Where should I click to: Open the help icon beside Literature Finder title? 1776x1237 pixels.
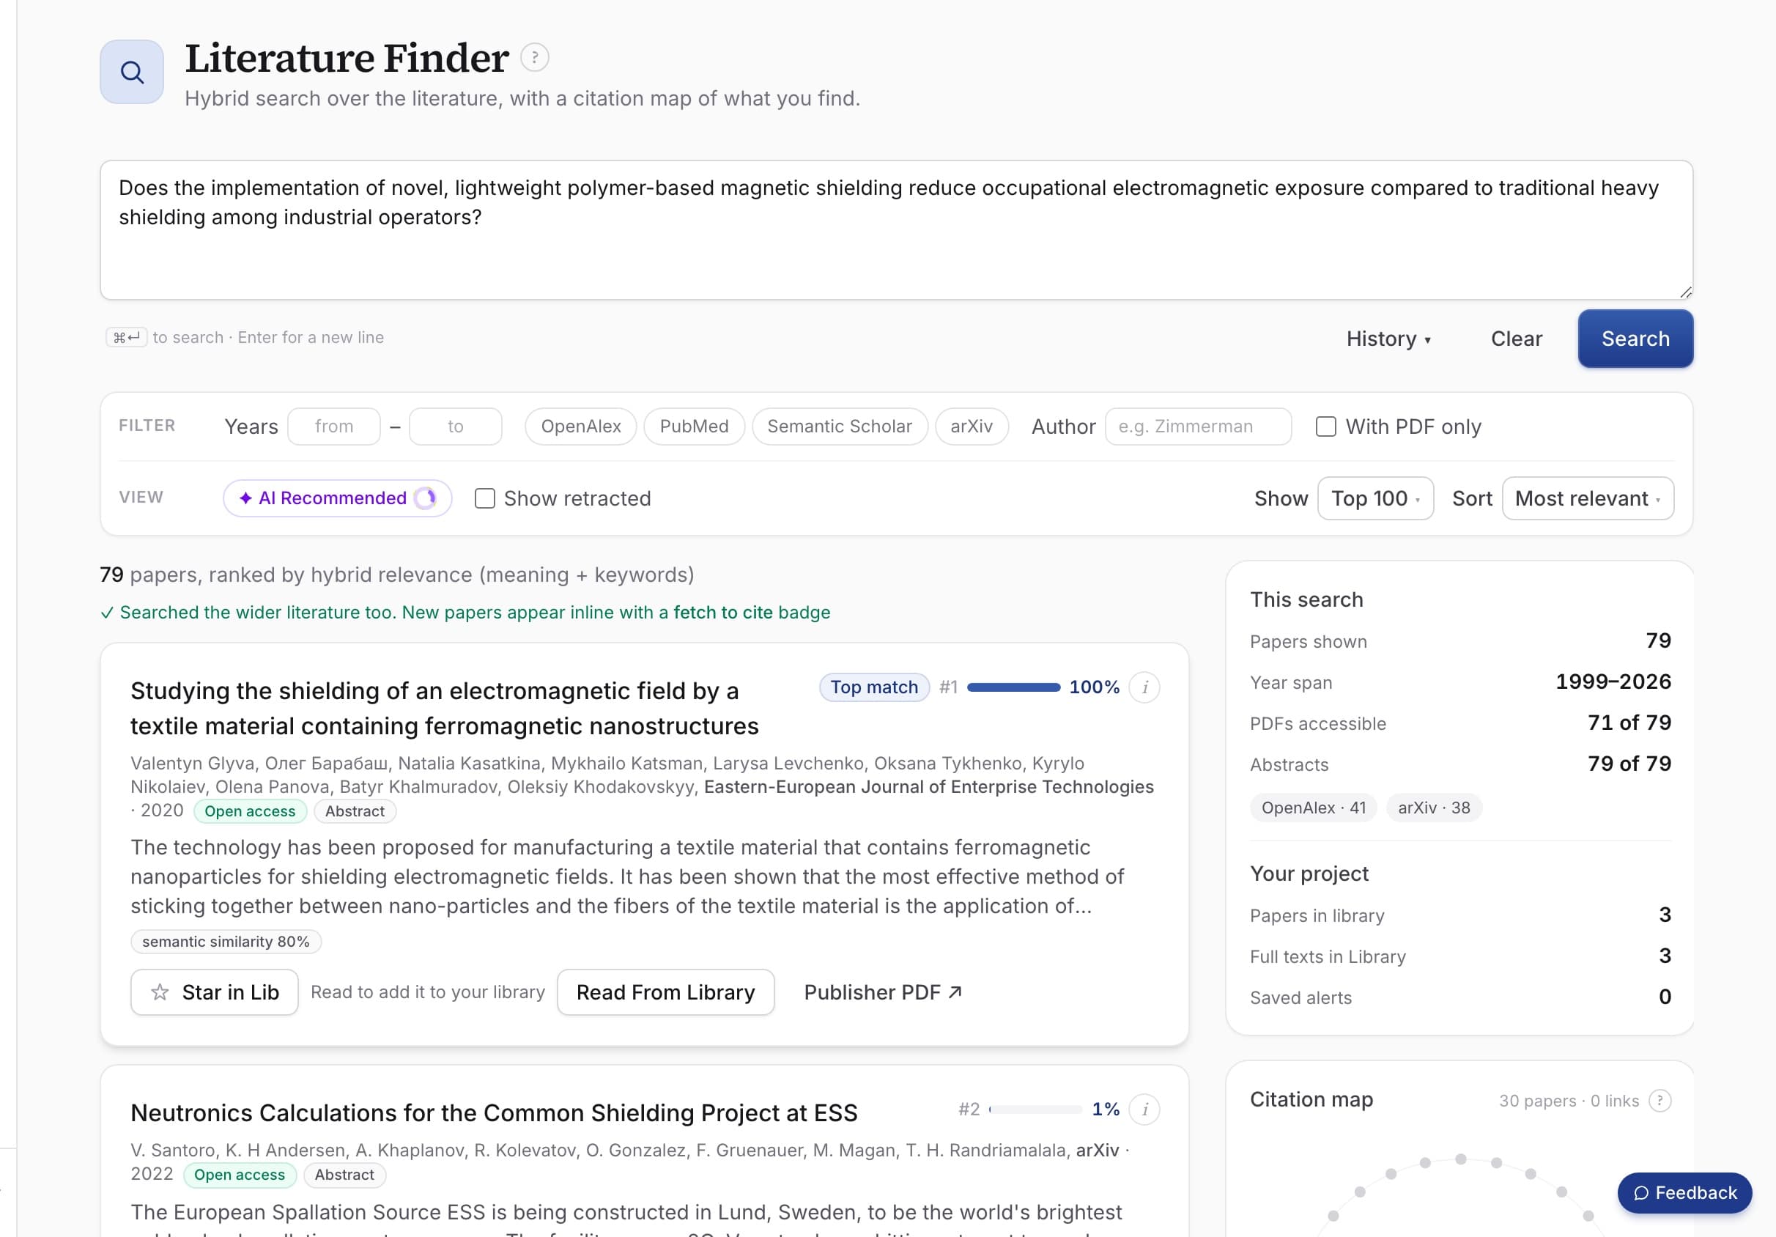[535, 57]
